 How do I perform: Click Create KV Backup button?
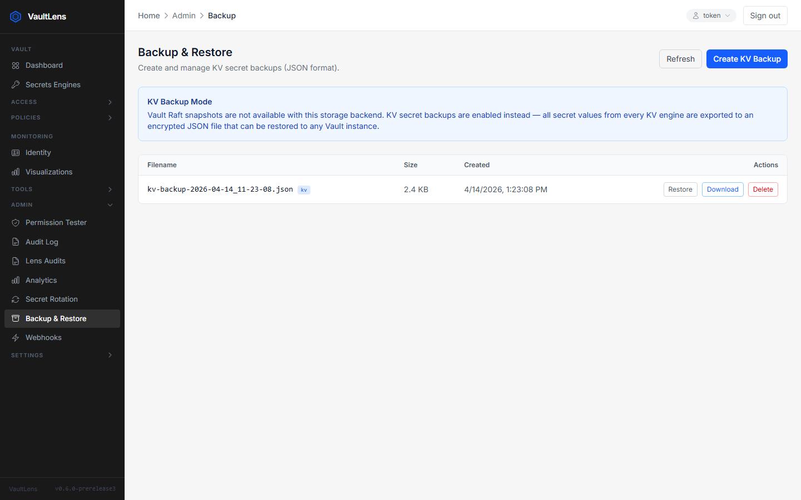tap(747, 59)
